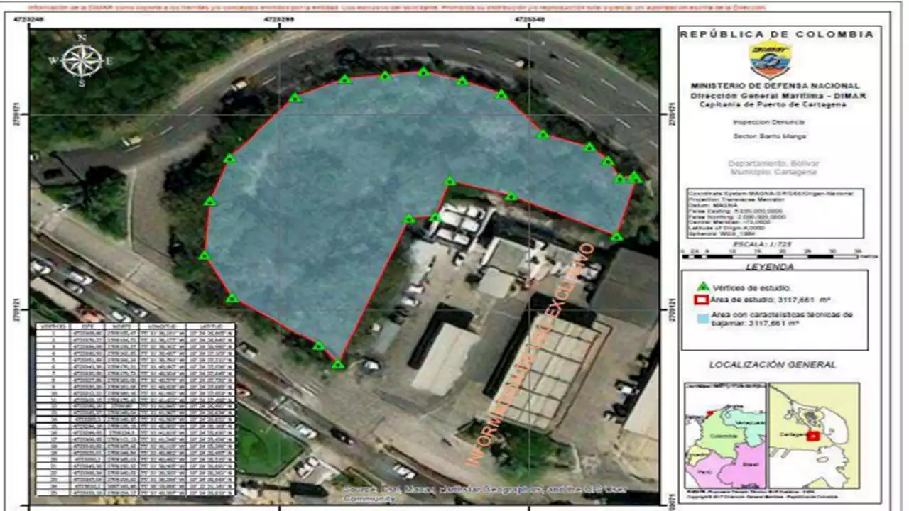Viewport: 909px width, 511px height.
Task: Click the light blue bajamar legend swatch
Action: (702, 317)
